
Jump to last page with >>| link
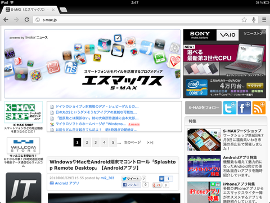150,143
